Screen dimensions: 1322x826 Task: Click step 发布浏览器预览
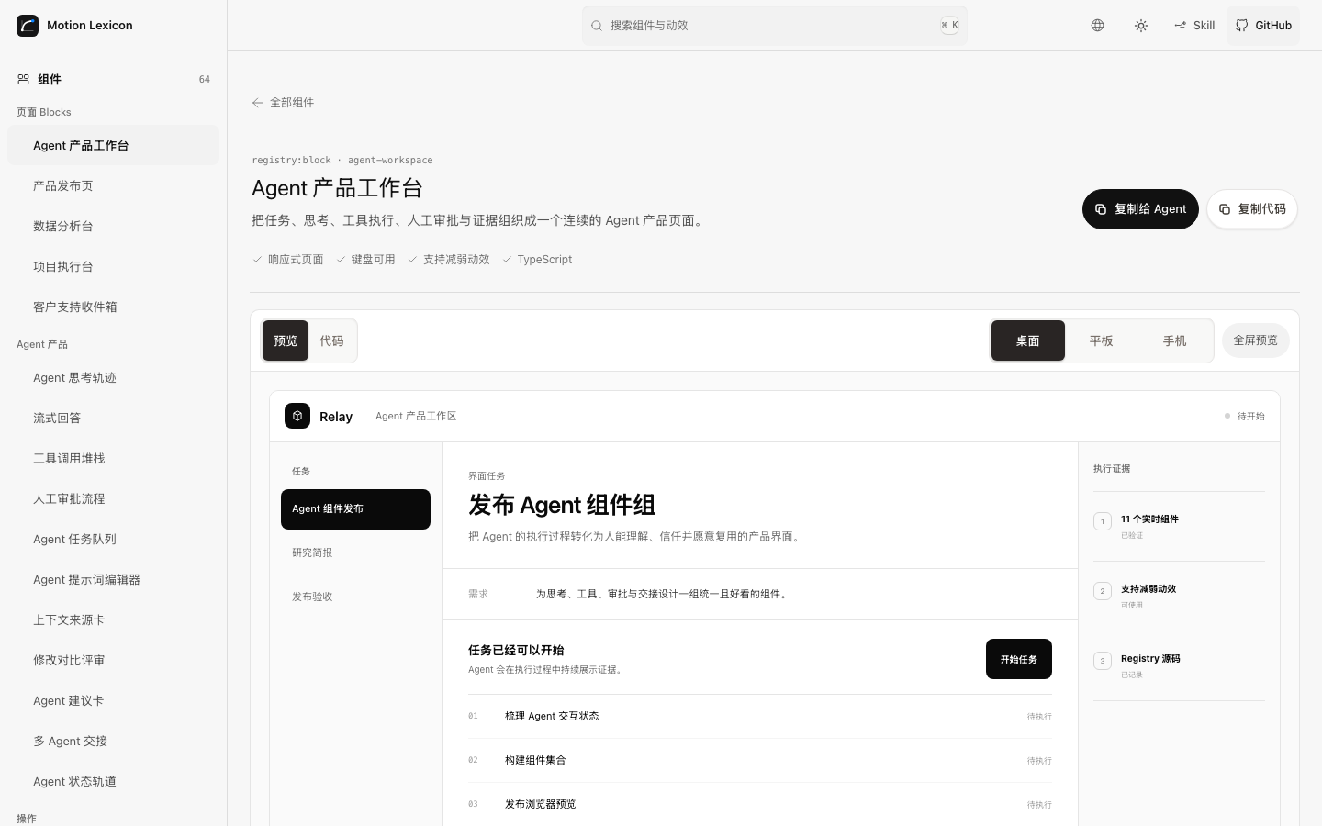tap(760, 805)
